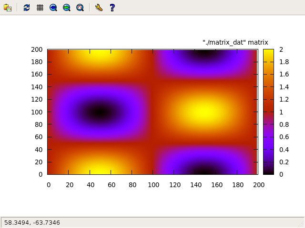Screen dimensions: 305x228
Task: Click the color bar at black bottom
Action: pos(268,173)
